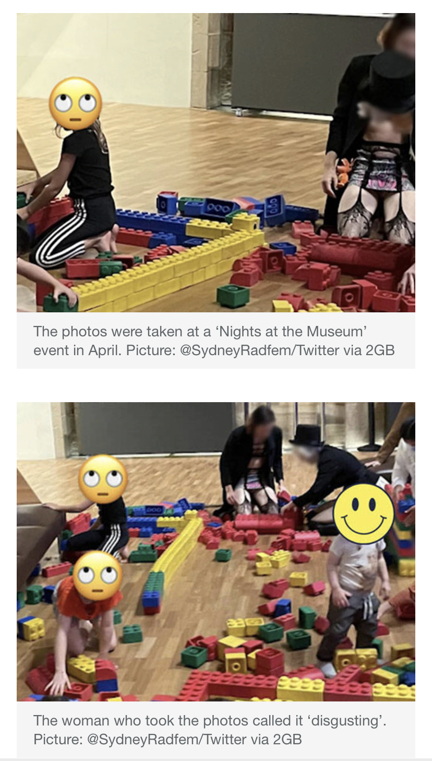Tap '2GB' in the first caption

click(x=380, y=350)
